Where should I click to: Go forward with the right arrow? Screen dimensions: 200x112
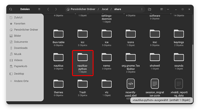tap(56, 9)
